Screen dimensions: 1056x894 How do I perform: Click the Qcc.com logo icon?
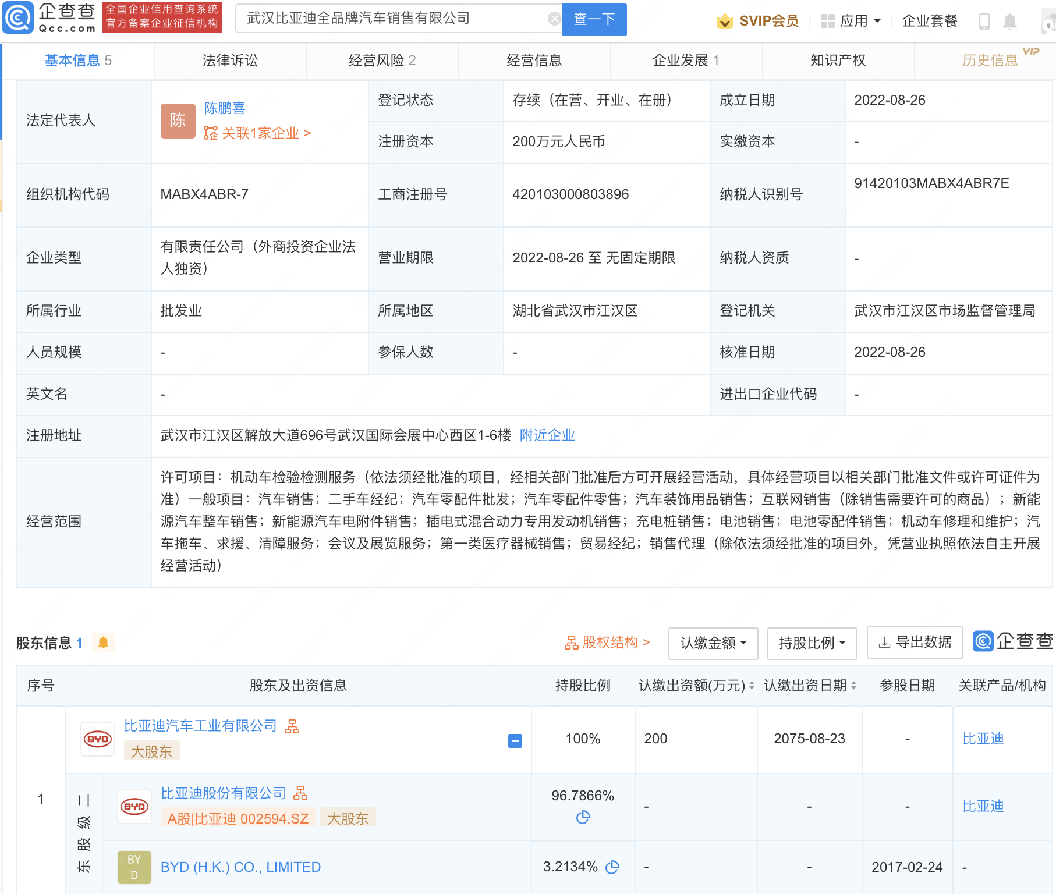click(x=19, y=18)
